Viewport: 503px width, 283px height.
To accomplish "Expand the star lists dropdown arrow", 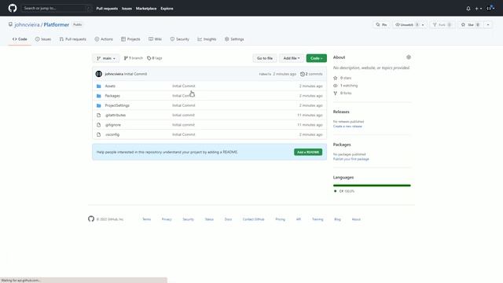I will click(487, 24).
